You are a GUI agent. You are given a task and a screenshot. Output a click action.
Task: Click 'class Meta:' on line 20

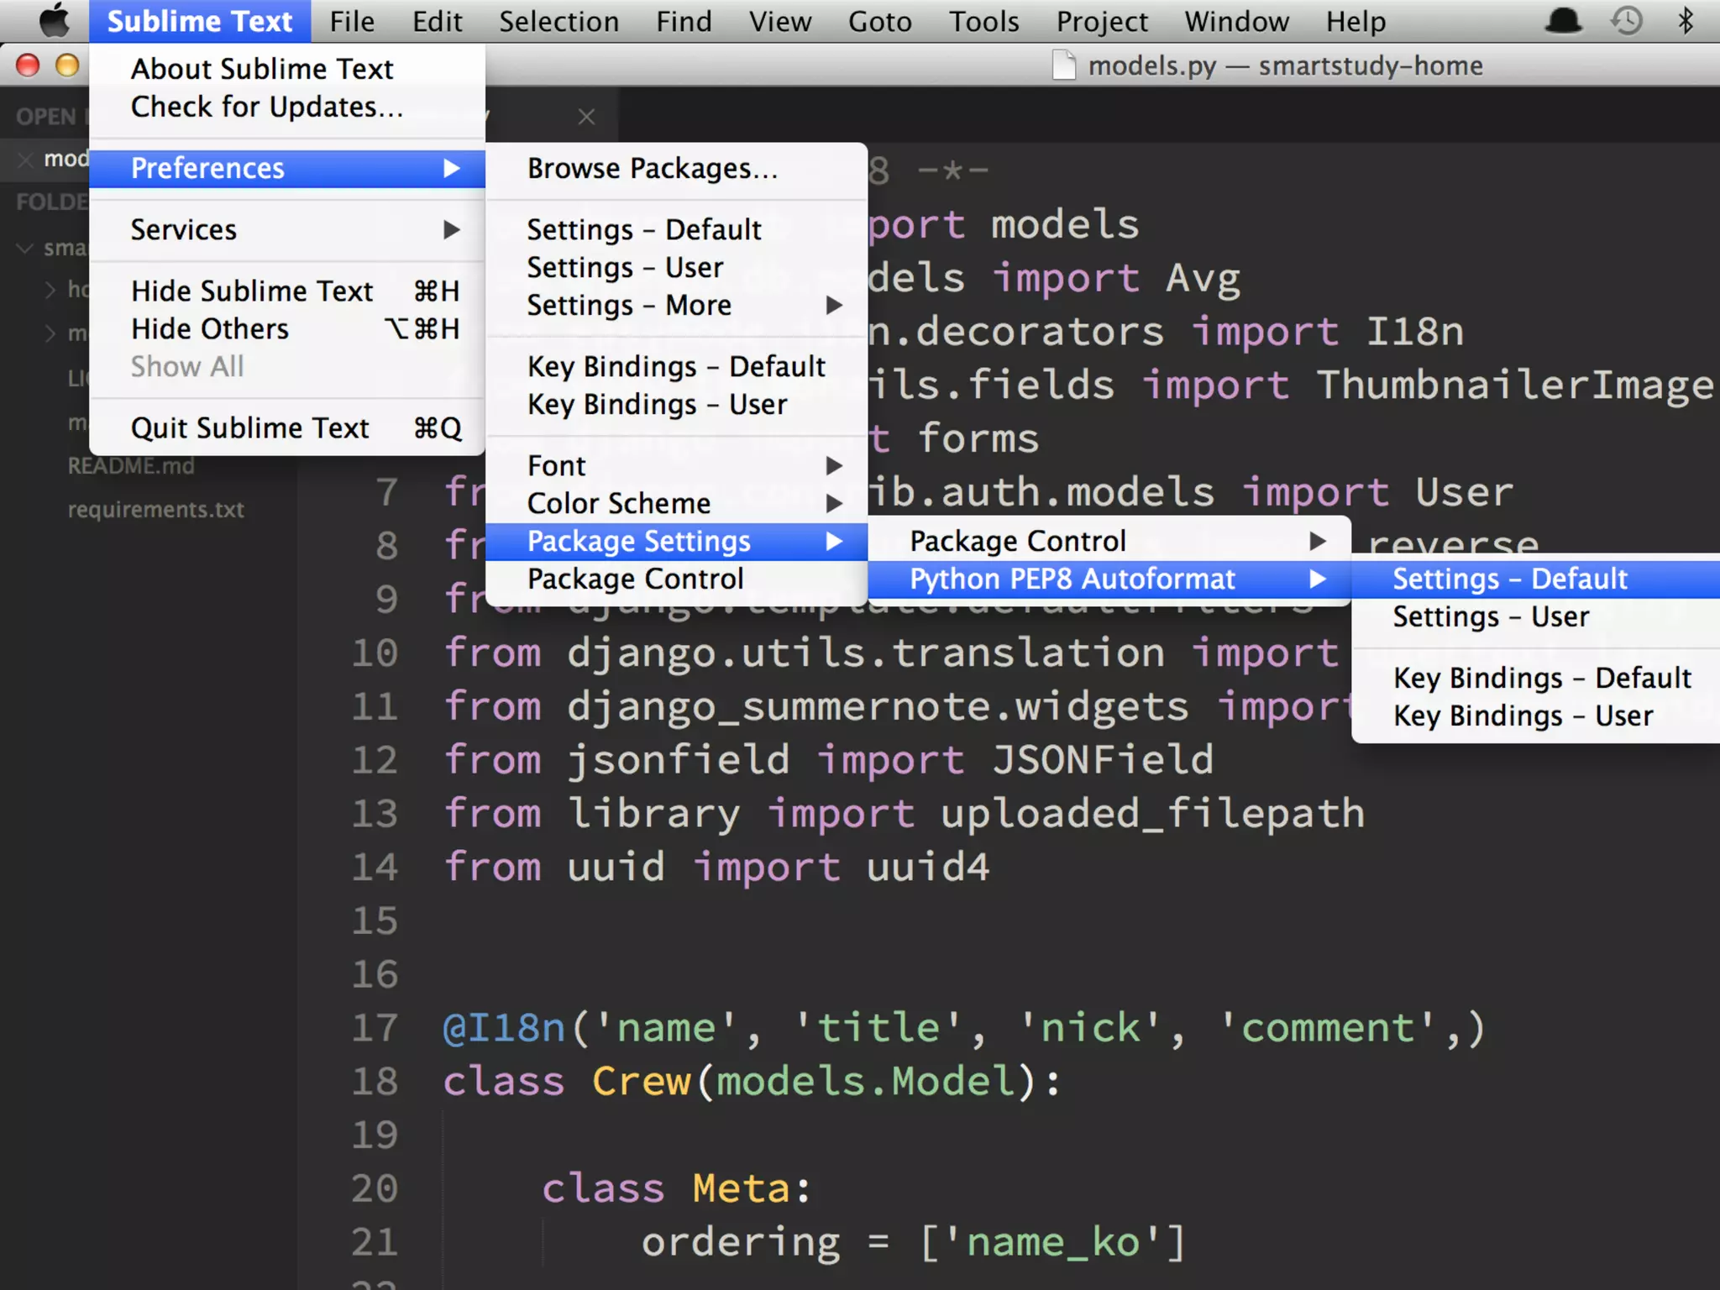677,1188
